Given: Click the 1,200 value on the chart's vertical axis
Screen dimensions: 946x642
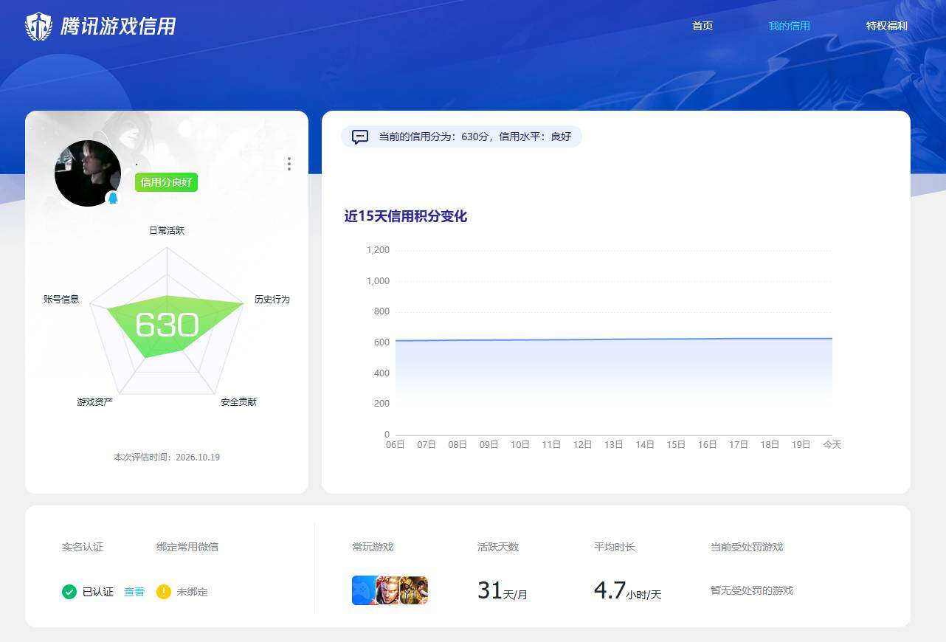Looking at the screenshot, I should point(378,250).
